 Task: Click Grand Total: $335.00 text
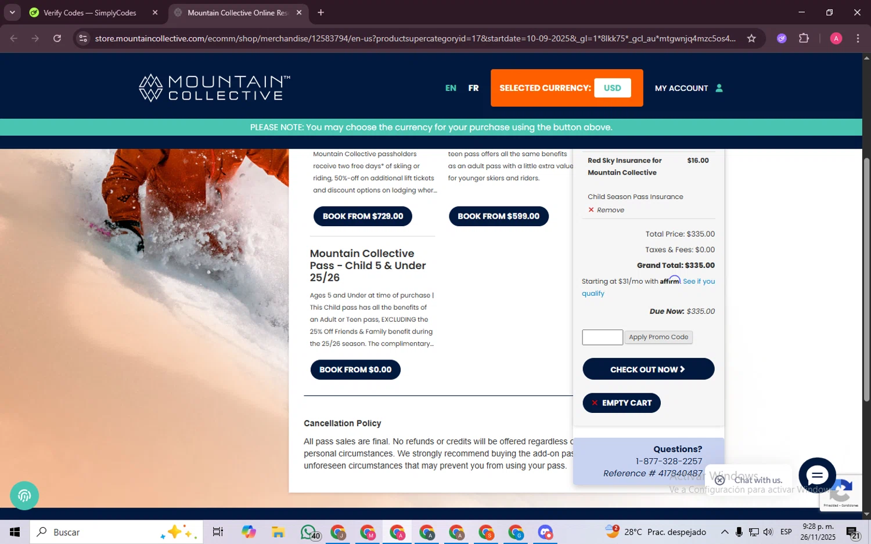pyautogui.click(x=676, y=266)
